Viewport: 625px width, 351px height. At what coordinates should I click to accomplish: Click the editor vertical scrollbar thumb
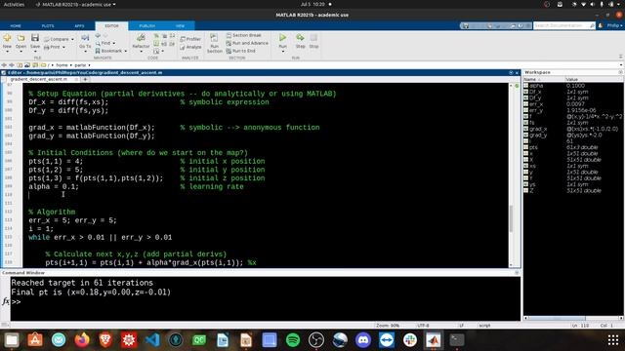pyautogui.click(x=511, y=218)
